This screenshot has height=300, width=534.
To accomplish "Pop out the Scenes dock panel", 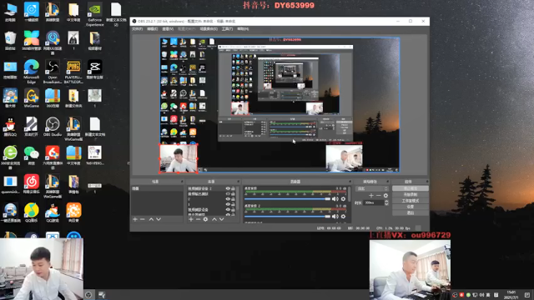I will 182,182.
